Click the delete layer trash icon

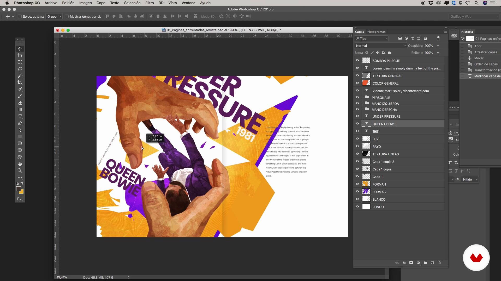439,263
